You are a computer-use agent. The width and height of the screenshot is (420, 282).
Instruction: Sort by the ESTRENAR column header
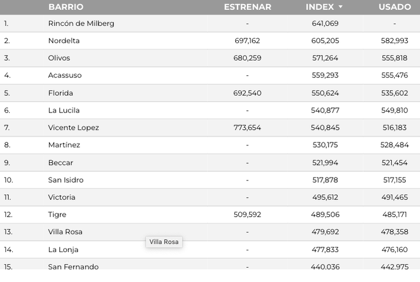(x=247, y=7)
